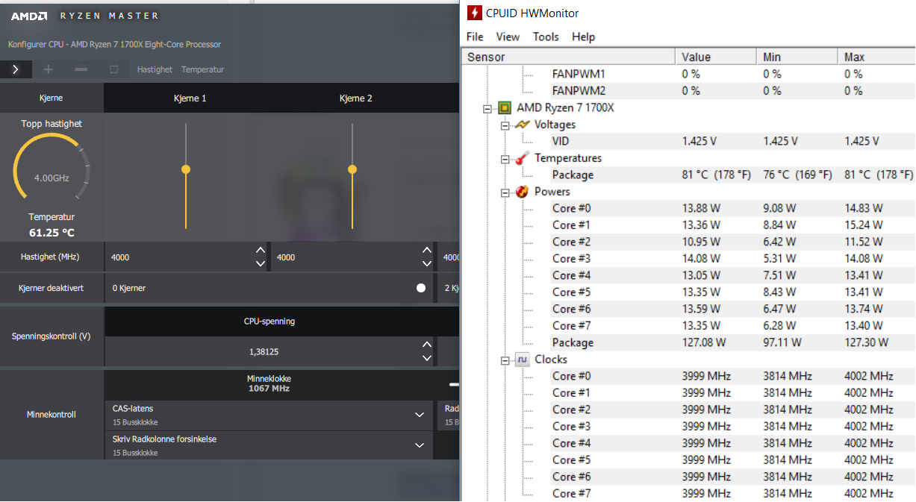Click the green CPU chip icon
The width and height of the screenshot is (916, 502).
coord(505,108)
